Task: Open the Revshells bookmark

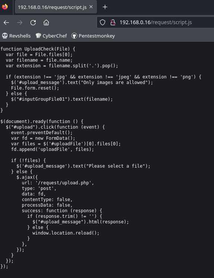Action: pyautogui.click(x=16, y=36)
